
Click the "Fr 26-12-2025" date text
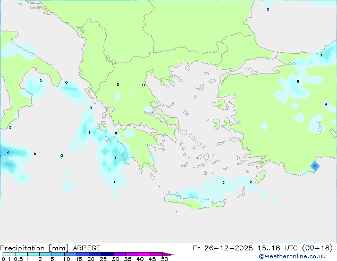[223, 248]
